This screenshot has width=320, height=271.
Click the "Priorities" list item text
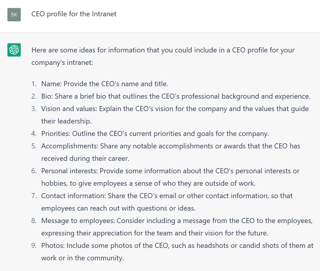coord(155,134)
